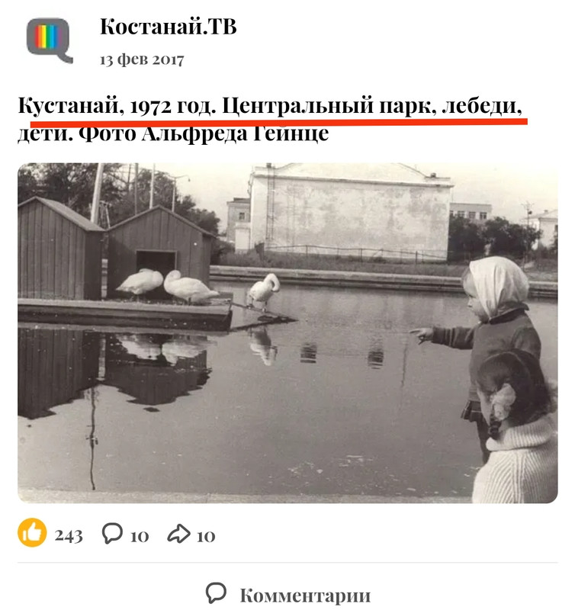
Task: Click the two swans by the wooden house
Action: (167, 285)
